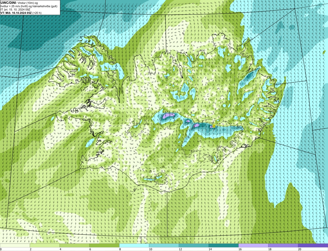
Task: Click the 0–2 m/s pale cream legend swatch
Action: [15, 245]
